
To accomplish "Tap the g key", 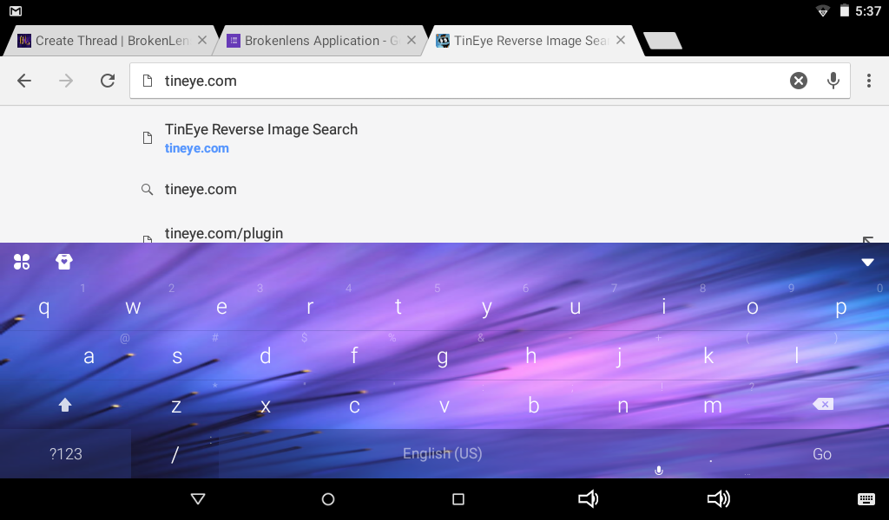I will 442,356.
